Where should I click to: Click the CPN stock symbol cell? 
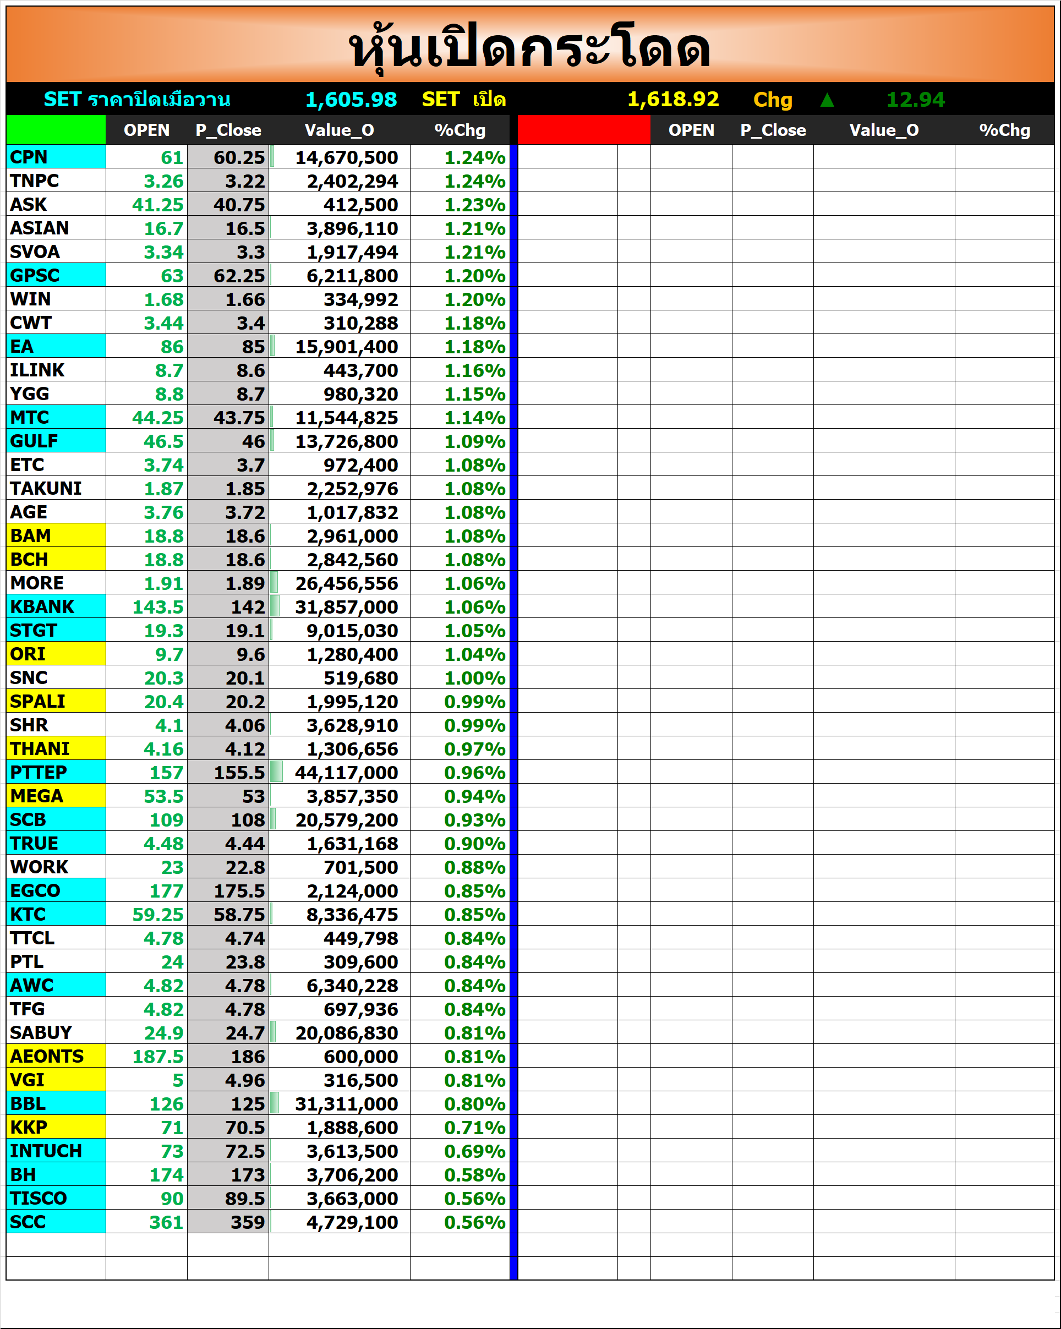point(56,157)
